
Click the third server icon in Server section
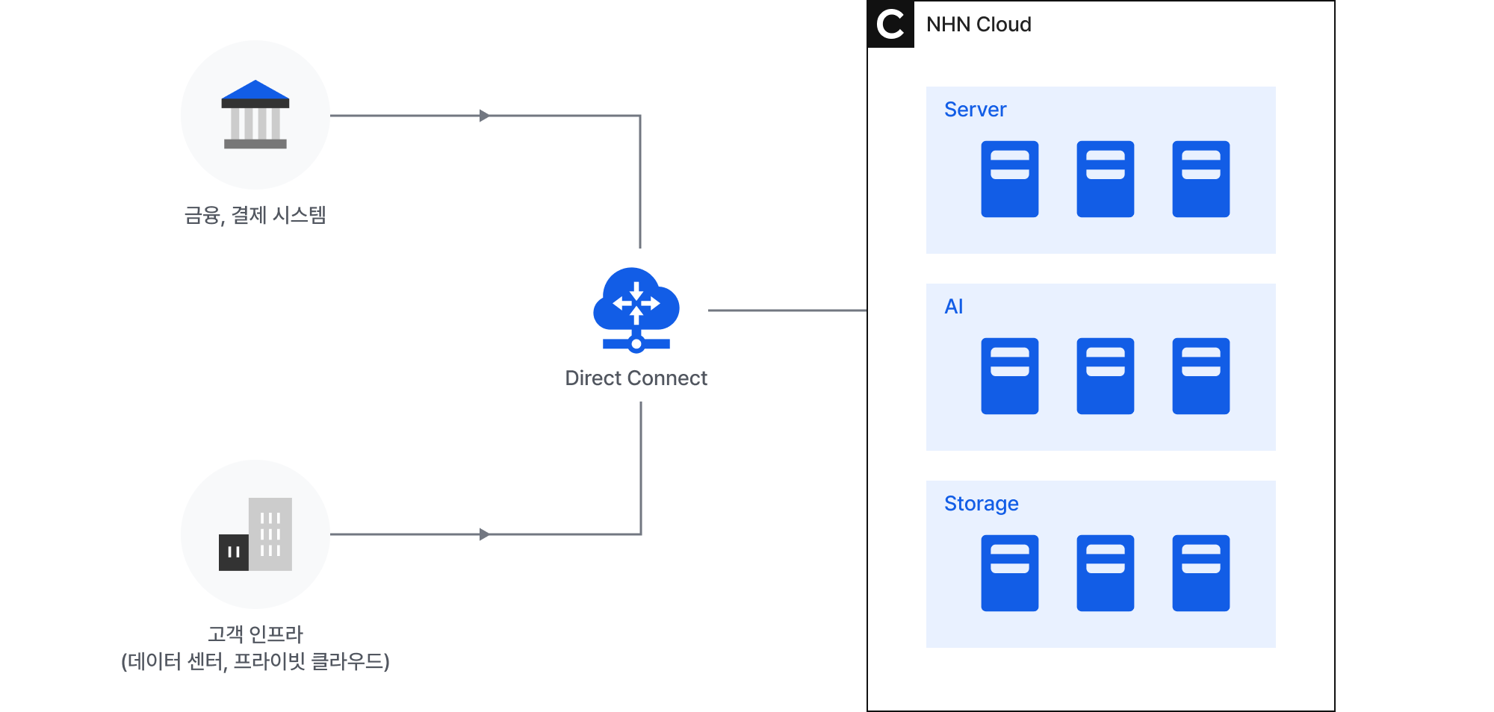(1200, 178)
